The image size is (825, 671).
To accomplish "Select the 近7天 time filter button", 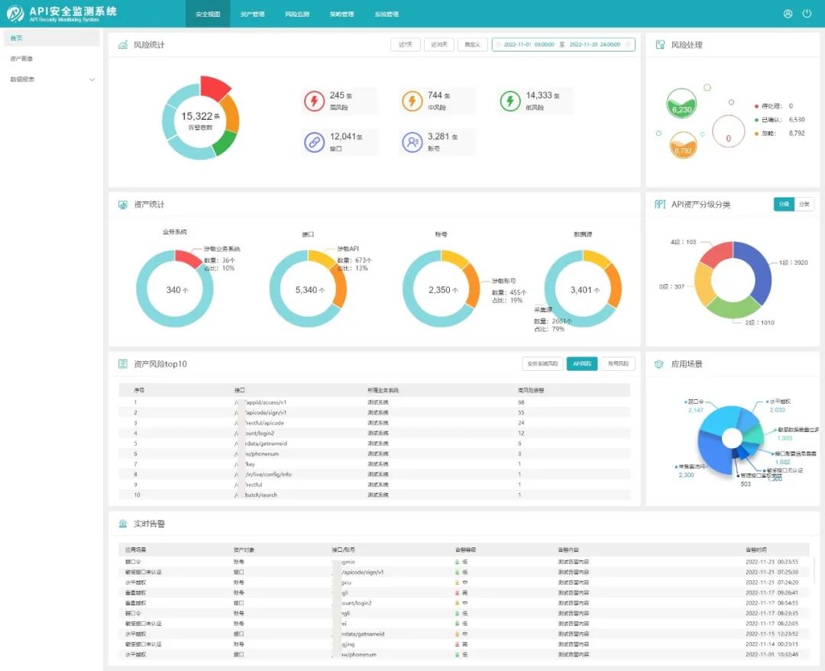I will click(x=405, y=44).
